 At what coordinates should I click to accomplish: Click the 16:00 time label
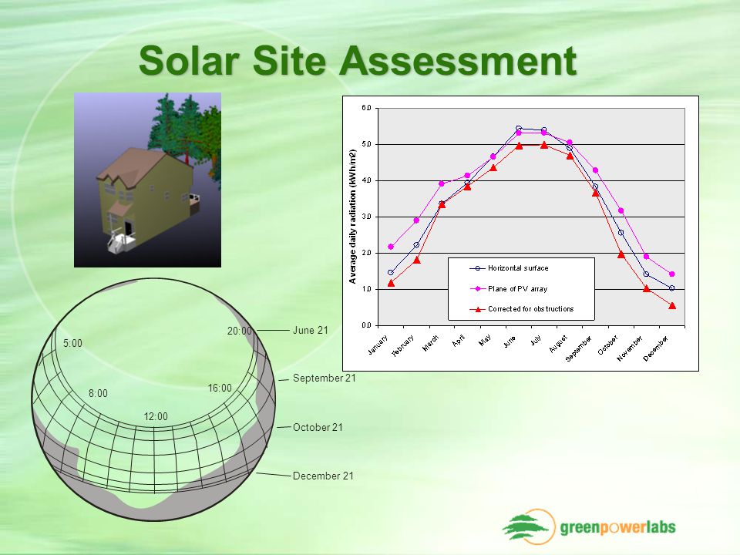point(220,388)
